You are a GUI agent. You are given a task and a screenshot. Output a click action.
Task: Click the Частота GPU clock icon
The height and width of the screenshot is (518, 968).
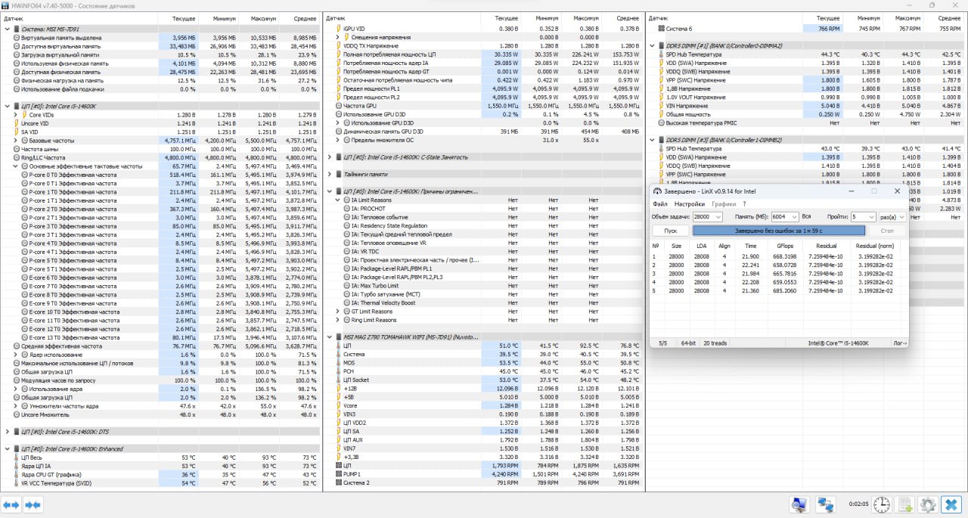pyautogui.click(x=337, y=106)
